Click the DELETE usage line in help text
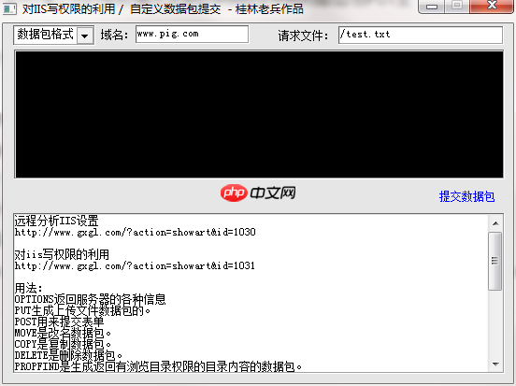The image size is (516, 386). coord(68,355)
